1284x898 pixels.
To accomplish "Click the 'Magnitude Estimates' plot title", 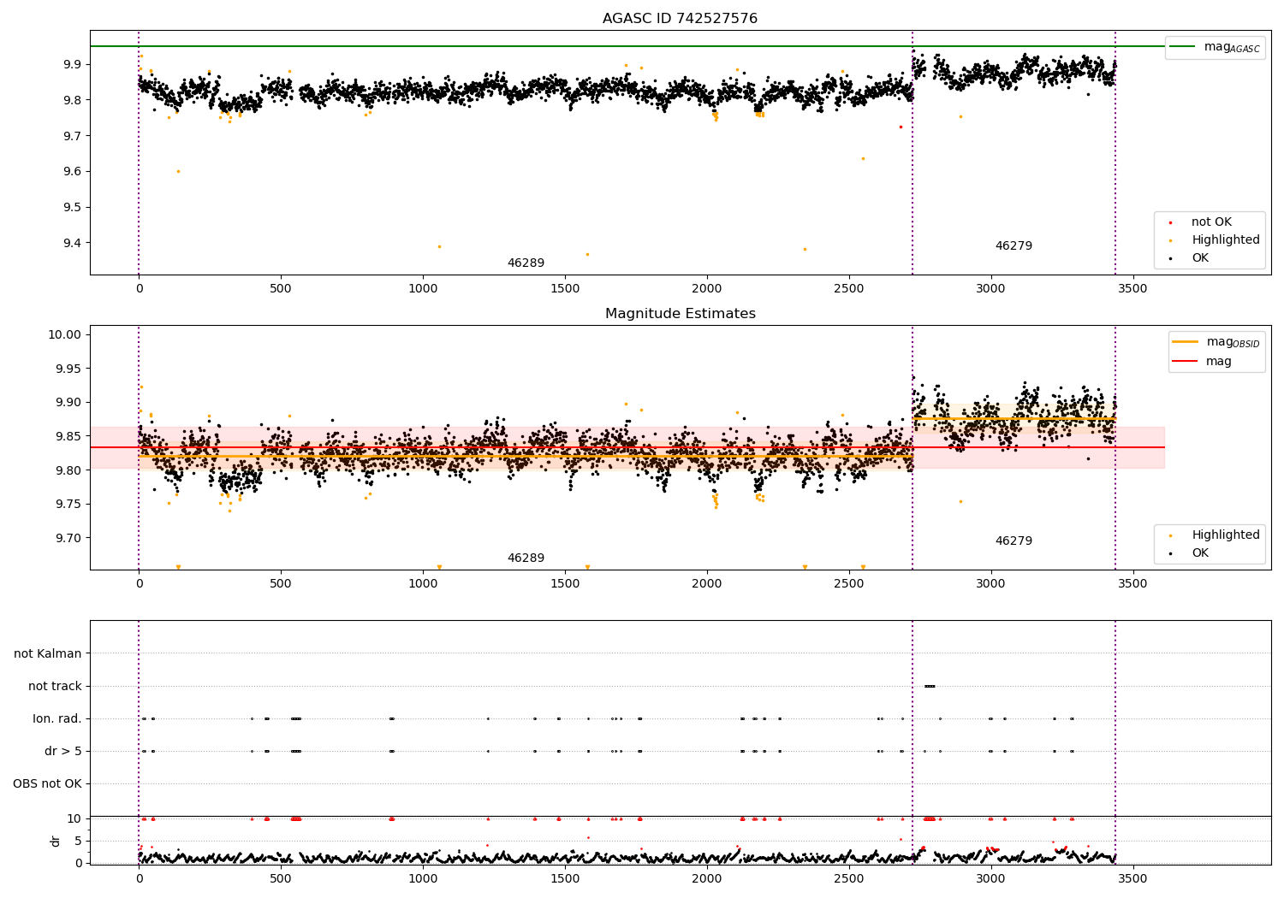I will tap(680, 314).
